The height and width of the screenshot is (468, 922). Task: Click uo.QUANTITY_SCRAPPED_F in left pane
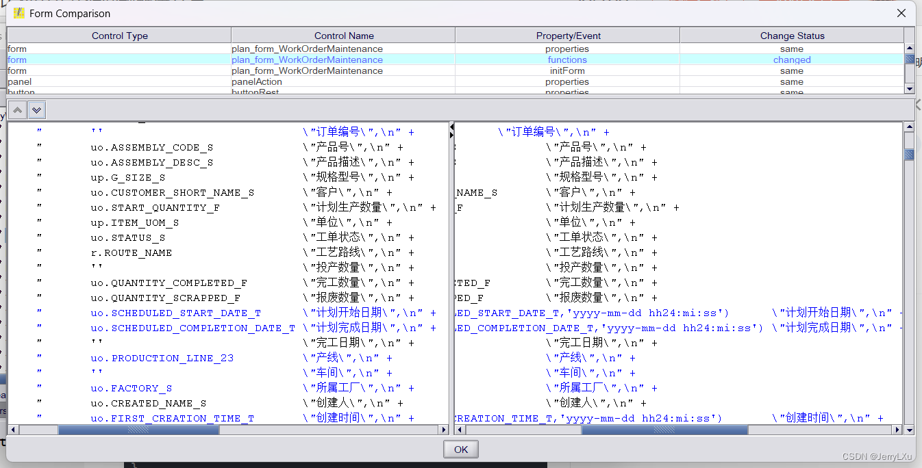point(166,298)
